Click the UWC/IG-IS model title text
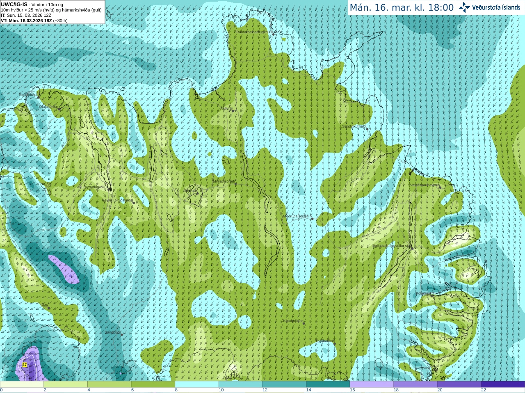This screenshot has height=393, width=525. coord(14,4)
